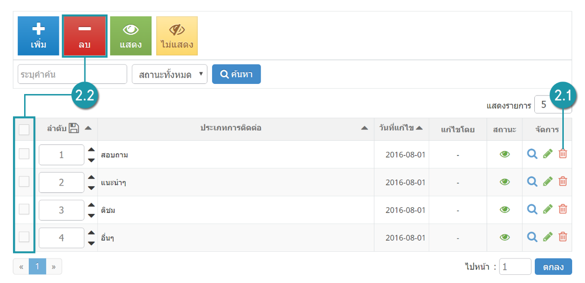Move ติชม down with the down arrow
The image size is (585, 283).
coord(91,216)
